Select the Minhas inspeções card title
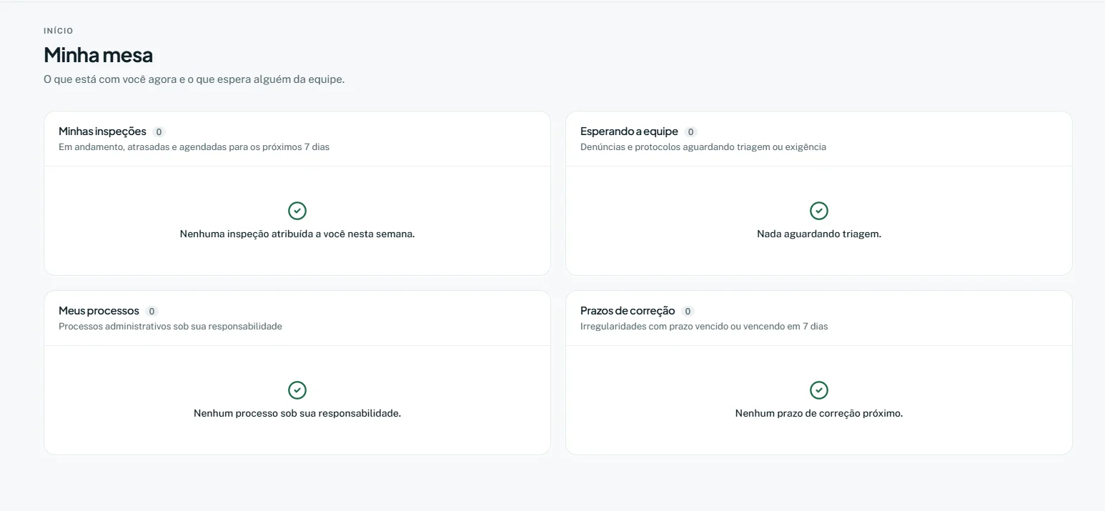 [102, 132]
